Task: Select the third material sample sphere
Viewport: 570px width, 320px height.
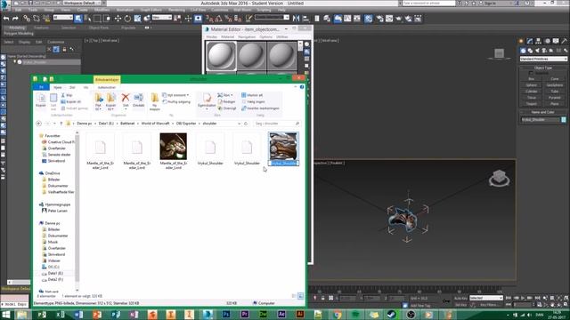Action: click(x=281, y=56)
